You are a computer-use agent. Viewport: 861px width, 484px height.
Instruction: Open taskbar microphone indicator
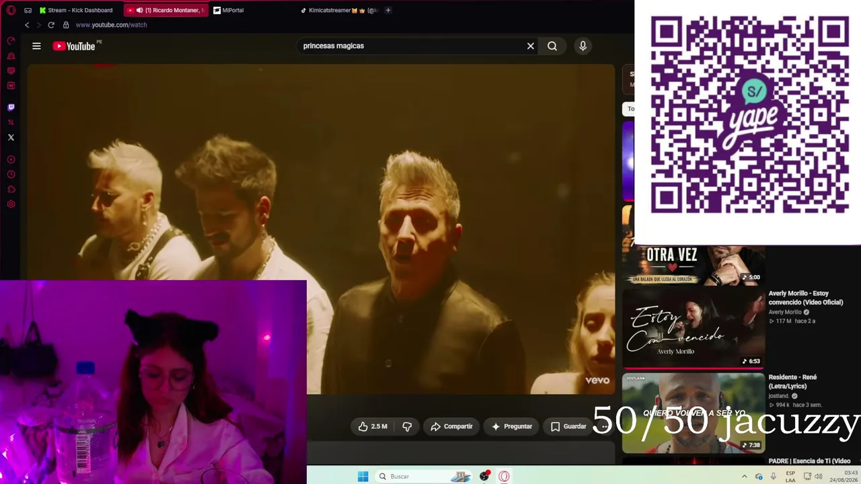pyautogui.click(x=774, y=477)
